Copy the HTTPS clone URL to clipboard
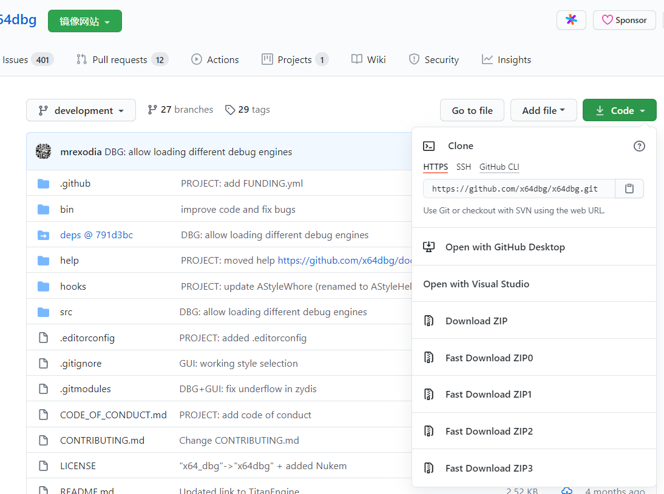This screenshot has width=664, height=494. coord(629,189)
